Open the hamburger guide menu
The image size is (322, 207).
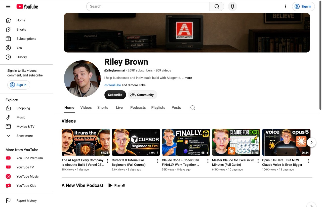pos(8,7)
